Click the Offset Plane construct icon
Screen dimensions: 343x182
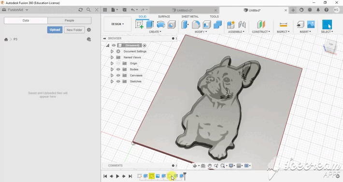click(261, 25)
